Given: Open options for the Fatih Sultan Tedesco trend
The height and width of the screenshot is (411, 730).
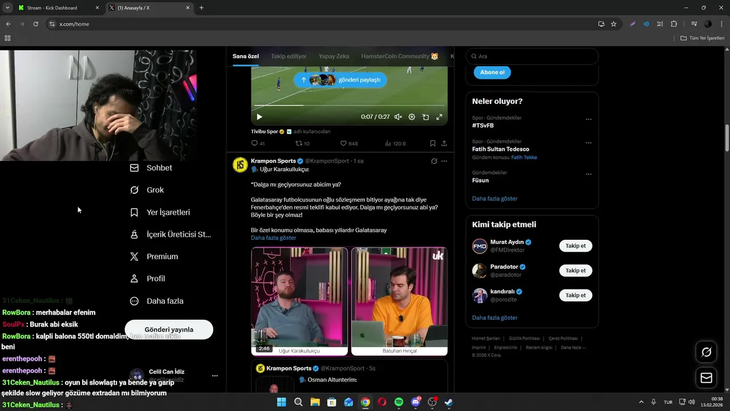Looking at the screenshot, I should pyautogui.click(x=589, y=143).
